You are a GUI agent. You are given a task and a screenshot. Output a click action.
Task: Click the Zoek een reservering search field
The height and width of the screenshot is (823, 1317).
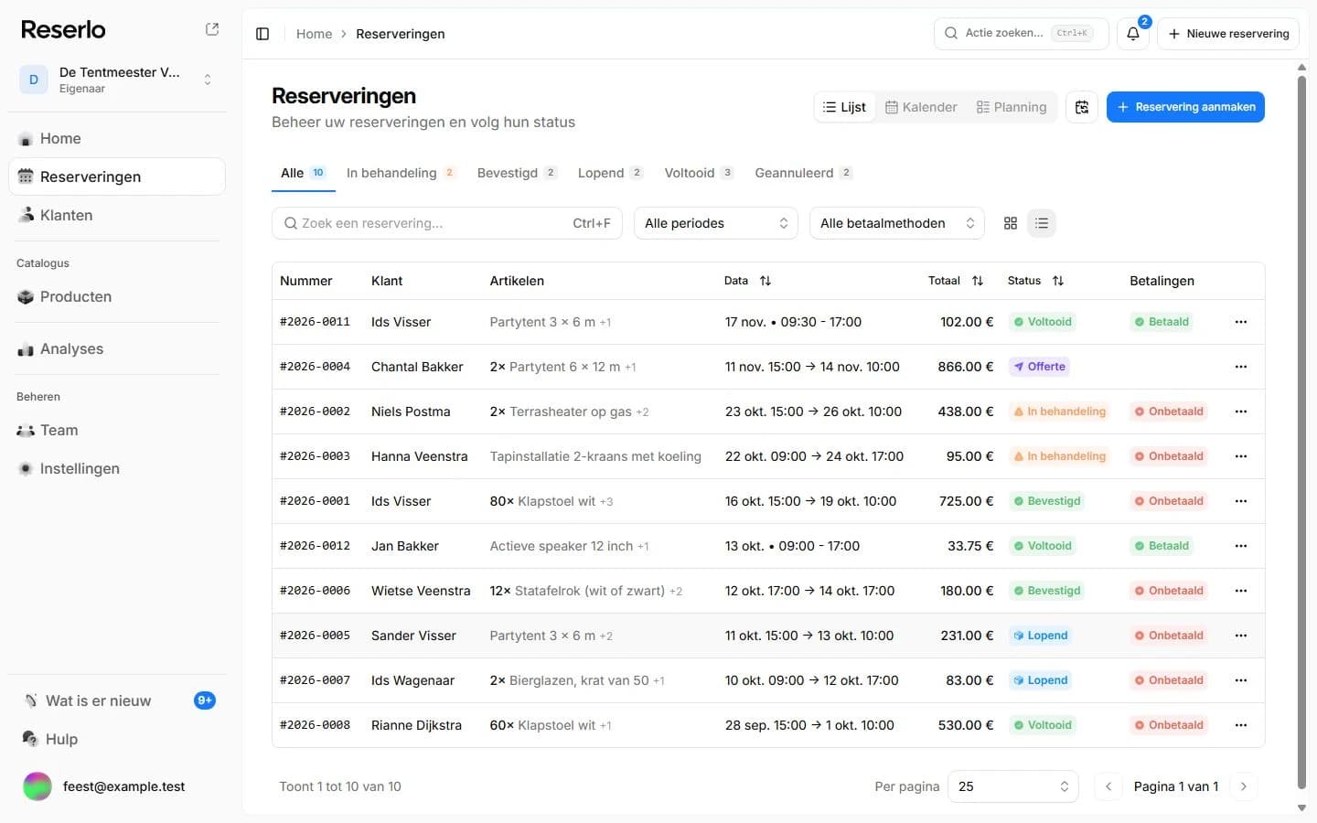point(447,223)
